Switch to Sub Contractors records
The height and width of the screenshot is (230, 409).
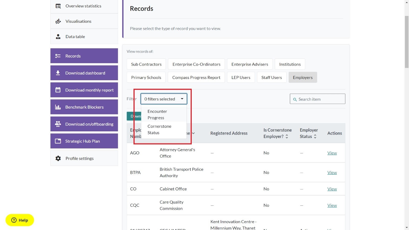146,64
